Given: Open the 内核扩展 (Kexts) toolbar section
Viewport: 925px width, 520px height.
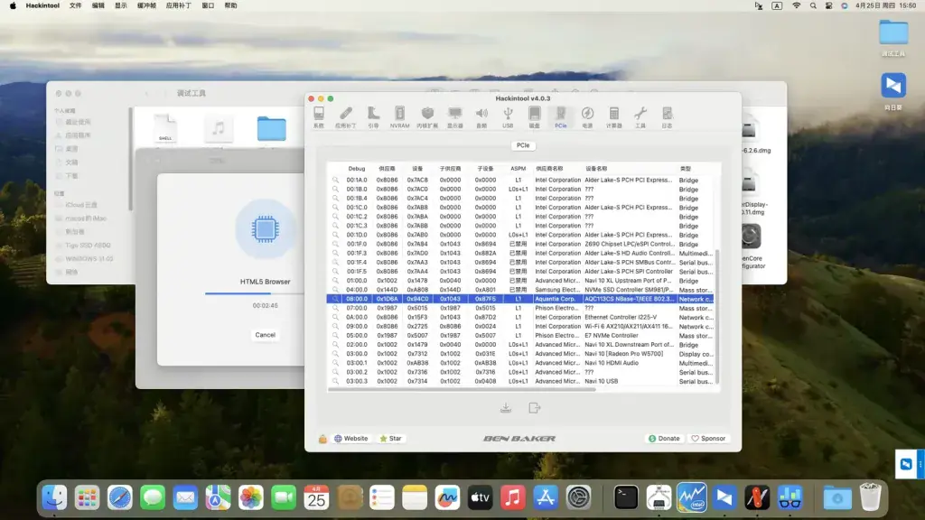Looking at the screenshot, I should pos(427,116).
